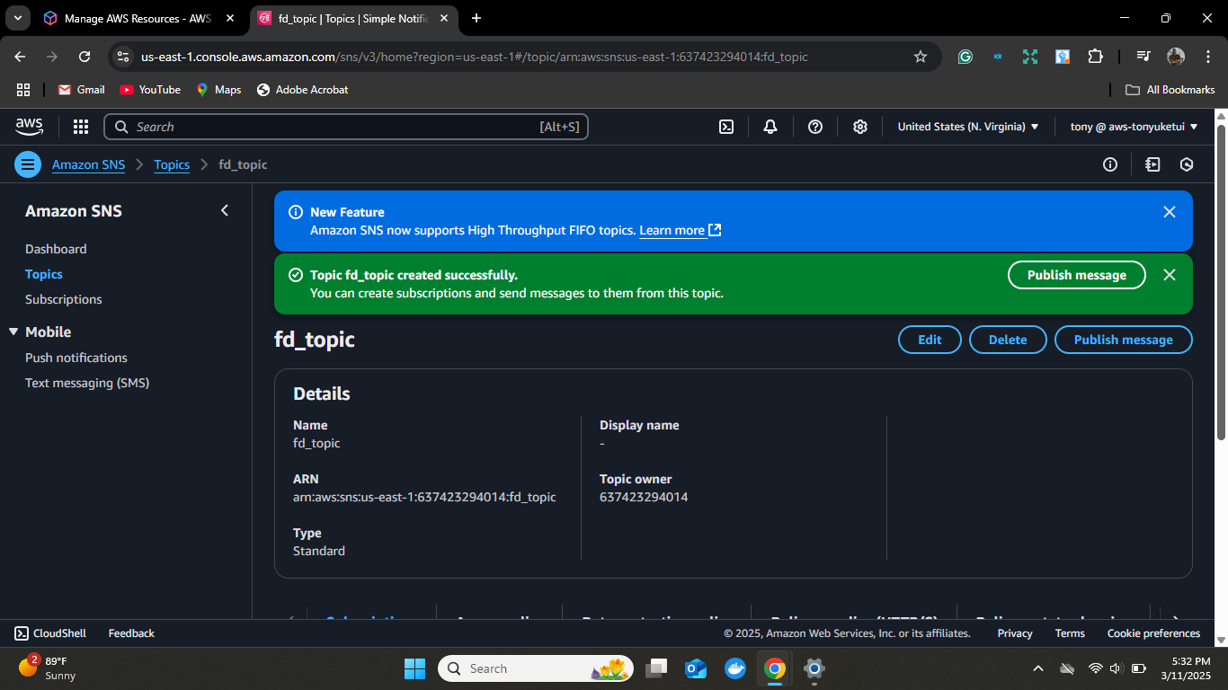Open Push notifications in the sidebar
The height and width of the screenshot is (690, 1228).
(76, 358)
